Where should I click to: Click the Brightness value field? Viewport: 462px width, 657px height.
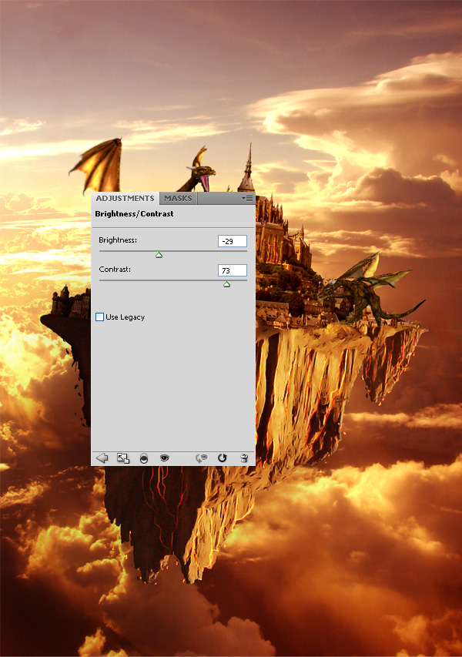(232, 241)
